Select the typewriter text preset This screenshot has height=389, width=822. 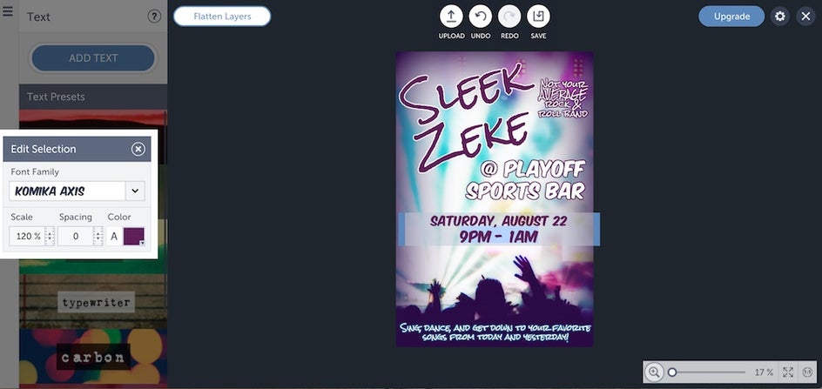(x=96, y=303)
